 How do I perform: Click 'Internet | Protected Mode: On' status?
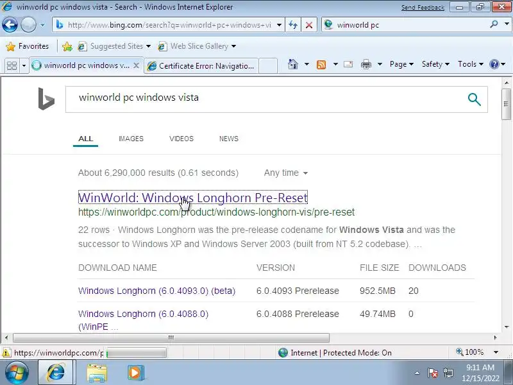point(335,353)
